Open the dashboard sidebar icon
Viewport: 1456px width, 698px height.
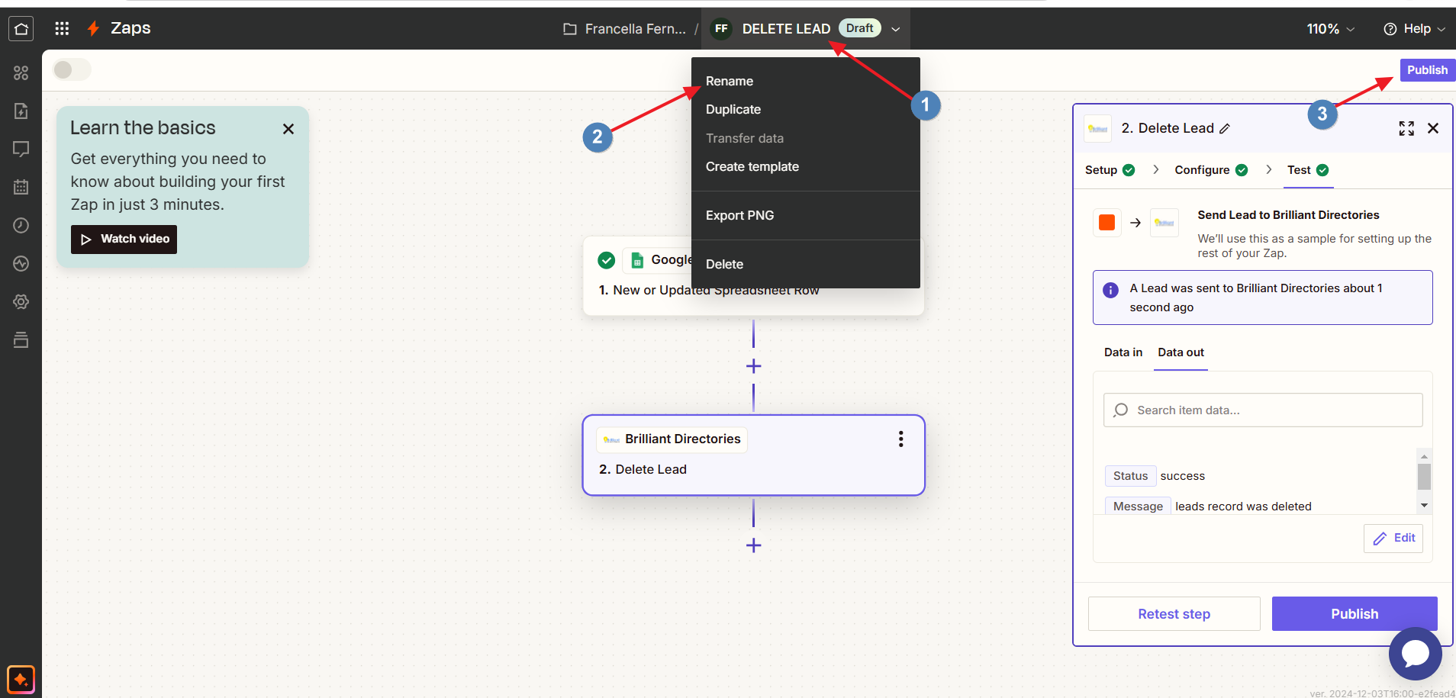coord(21,72)
